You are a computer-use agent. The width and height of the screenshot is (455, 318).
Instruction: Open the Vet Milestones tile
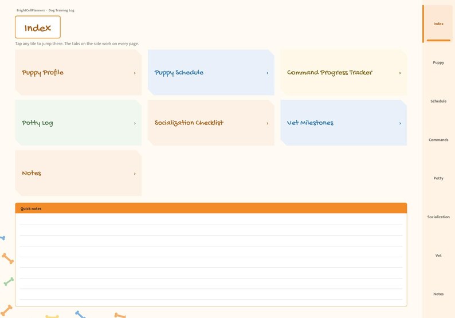(x=344, y=123)
